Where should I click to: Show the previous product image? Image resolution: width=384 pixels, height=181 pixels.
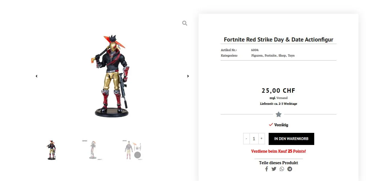(37, 76)
